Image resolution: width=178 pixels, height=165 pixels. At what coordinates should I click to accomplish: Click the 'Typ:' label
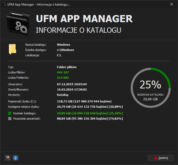click(x=11, y=67)
